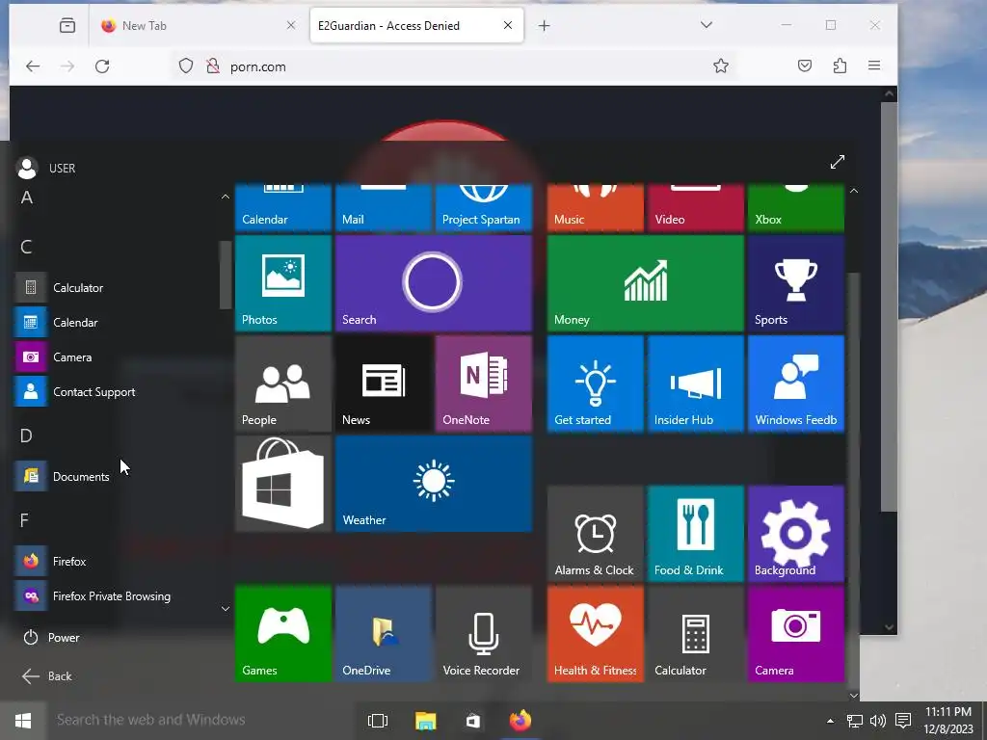This screenshot has width=987, height=740.
Task: Open the Games tile
Action: pos(283,634)
